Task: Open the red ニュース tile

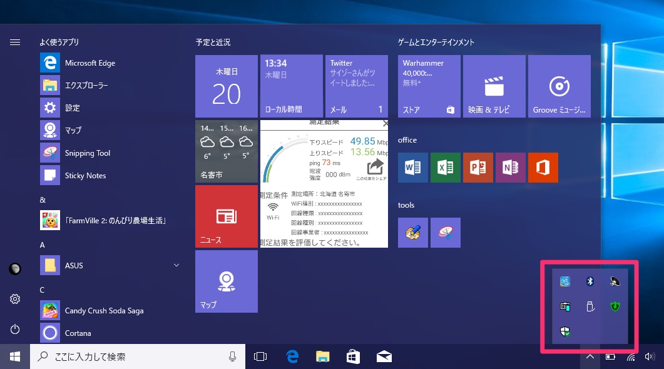Action: point(226,216)
